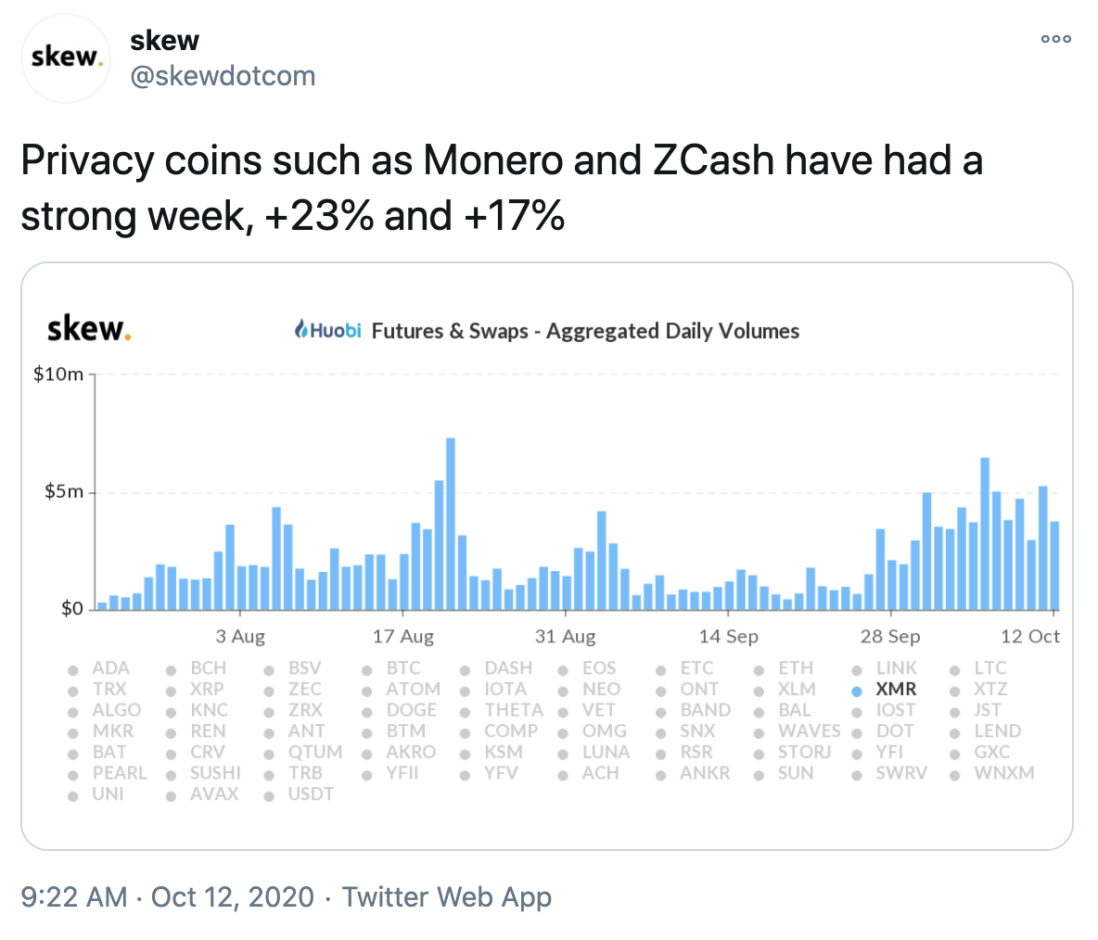Toggle the ADA legend entry
Screen dimensions: 1098x940
110,668
